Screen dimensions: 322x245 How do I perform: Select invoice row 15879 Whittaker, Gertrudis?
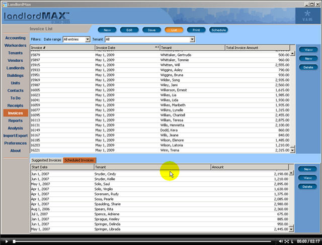coord(160,55)
